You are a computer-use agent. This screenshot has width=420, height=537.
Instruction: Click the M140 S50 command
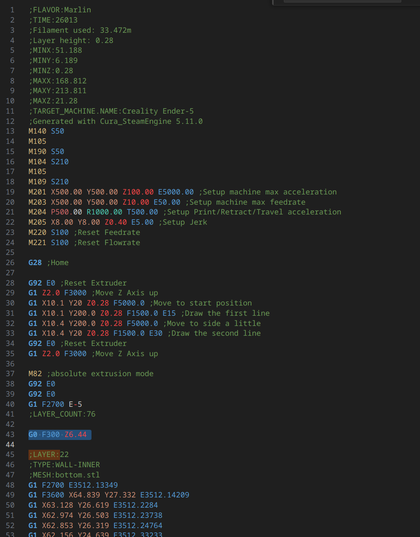coord(46,131)
